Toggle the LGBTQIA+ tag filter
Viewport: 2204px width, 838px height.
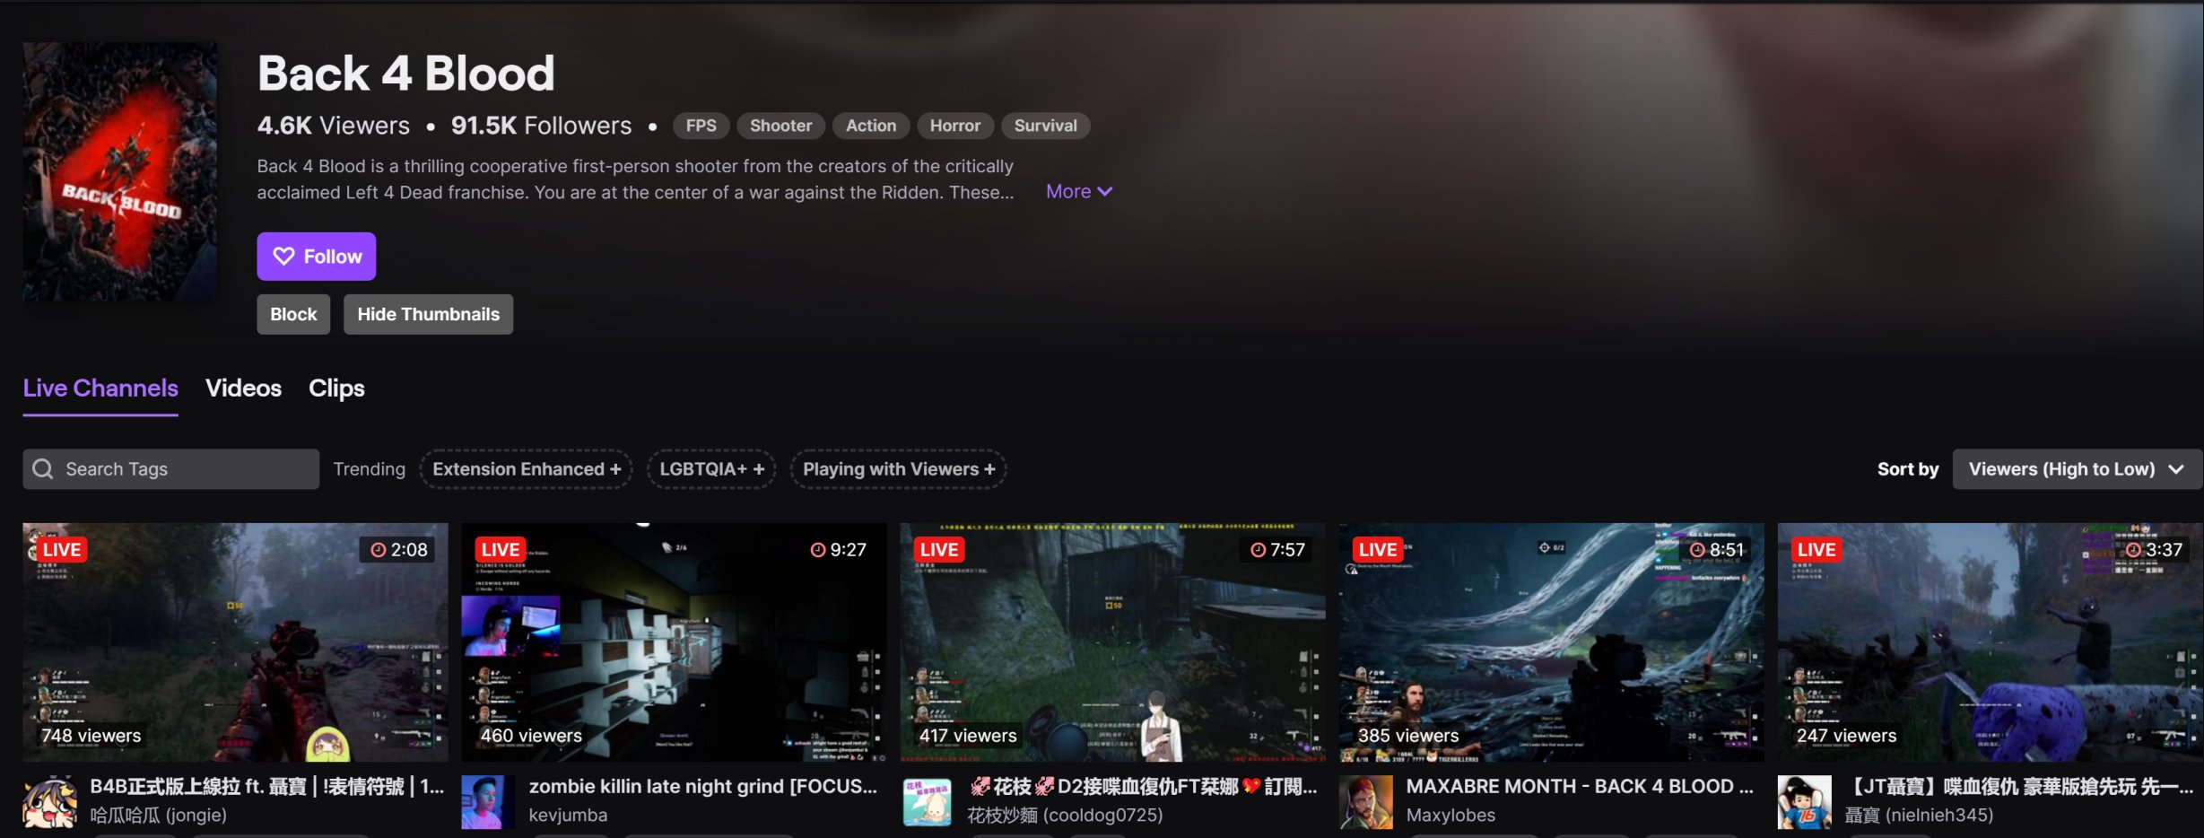(710, 468)
